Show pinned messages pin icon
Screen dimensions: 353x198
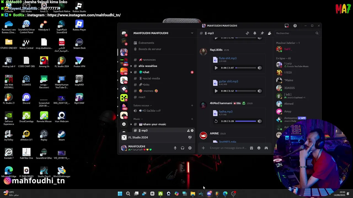[x=262, y=33]
